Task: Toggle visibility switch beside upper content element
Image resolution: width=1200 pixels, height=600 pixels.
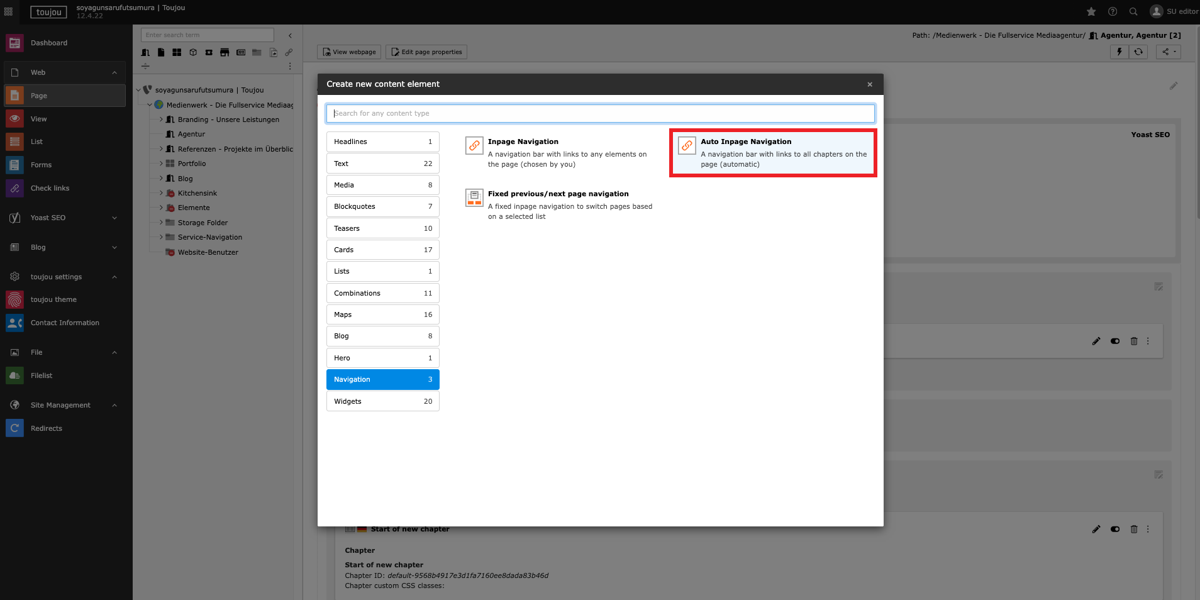Action: (x=1115, y=342)
